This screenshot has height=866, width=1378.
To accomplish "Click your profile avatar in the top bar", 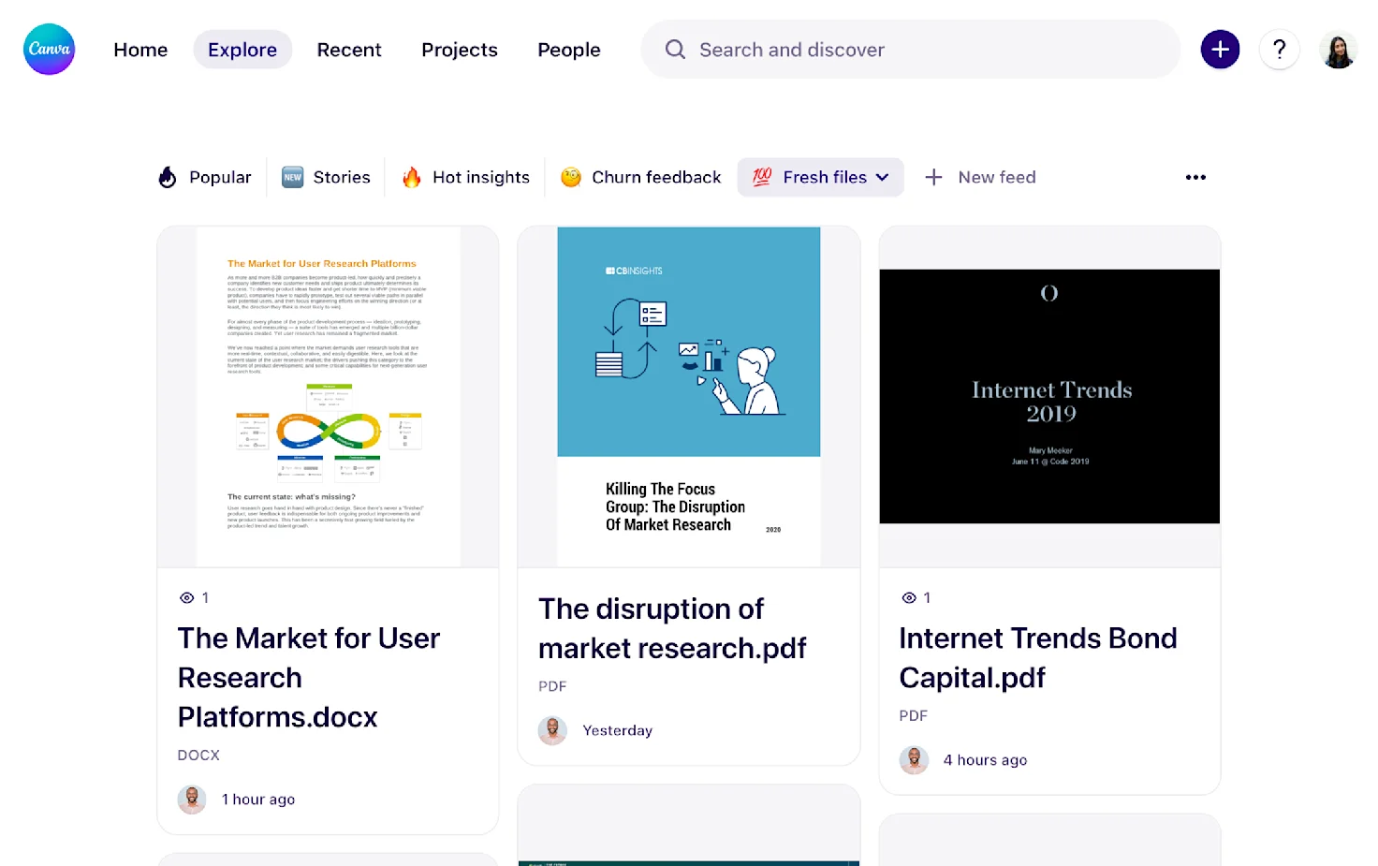I will coord(1338,49).
